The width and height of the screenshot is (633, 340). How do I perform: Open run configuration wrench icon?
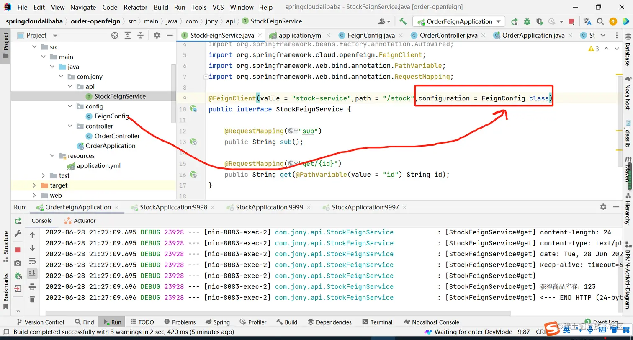[18, 233]
